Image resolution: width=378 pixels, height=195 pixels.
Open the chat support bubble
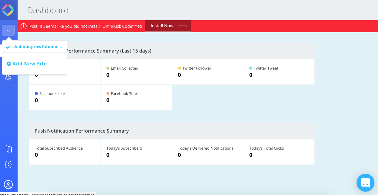[365, 182]
